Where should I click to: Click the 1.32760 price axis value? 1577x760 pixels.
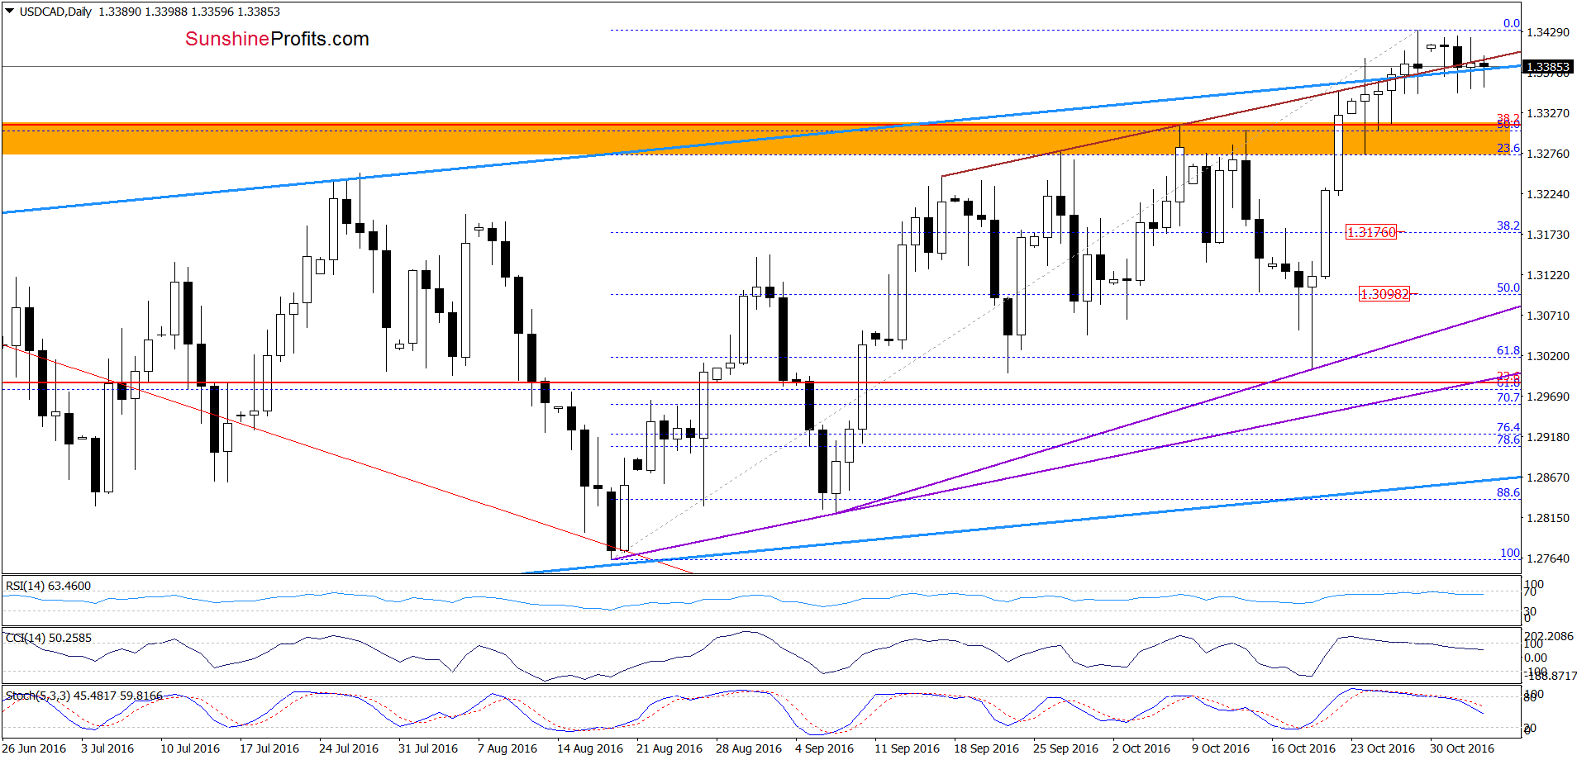tap(1547, 154)
